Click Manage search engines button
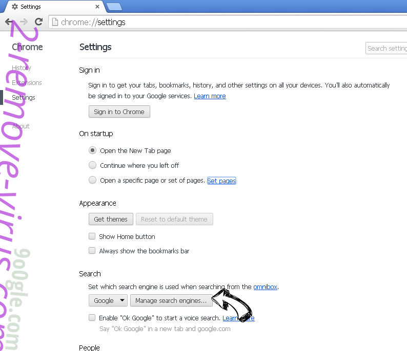The width and height of the screenshot is (407, 351). tap(171, 300)
